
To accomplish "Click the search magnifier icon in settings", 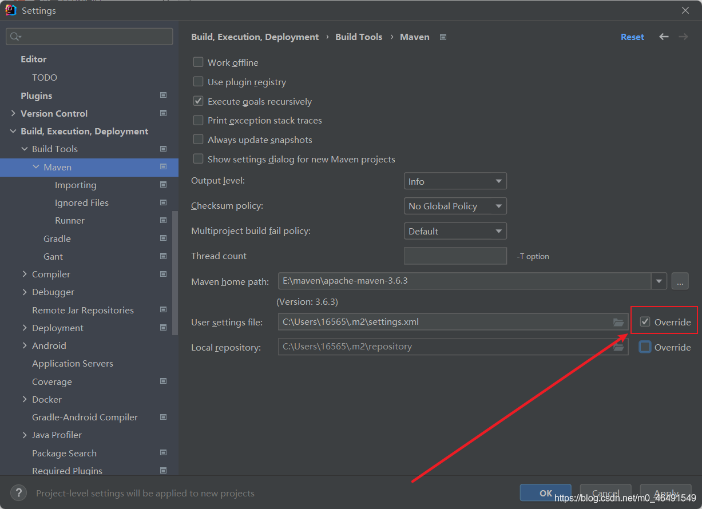I will coord(14,37).
